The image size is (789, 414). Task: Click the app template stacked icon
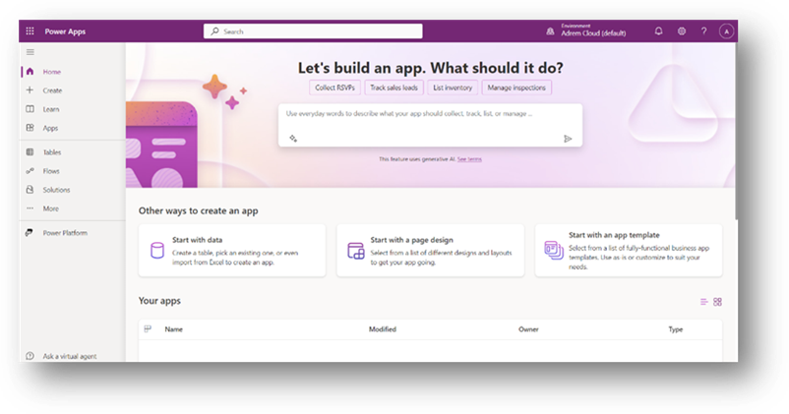point(554,250)
